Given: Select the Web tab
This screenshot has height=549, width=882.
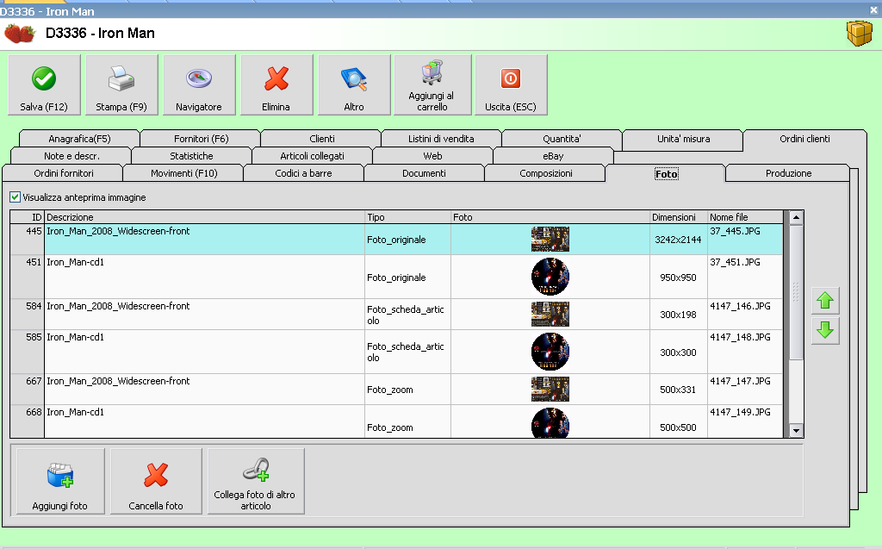Looking at the screenshot, I should (432, 156).
